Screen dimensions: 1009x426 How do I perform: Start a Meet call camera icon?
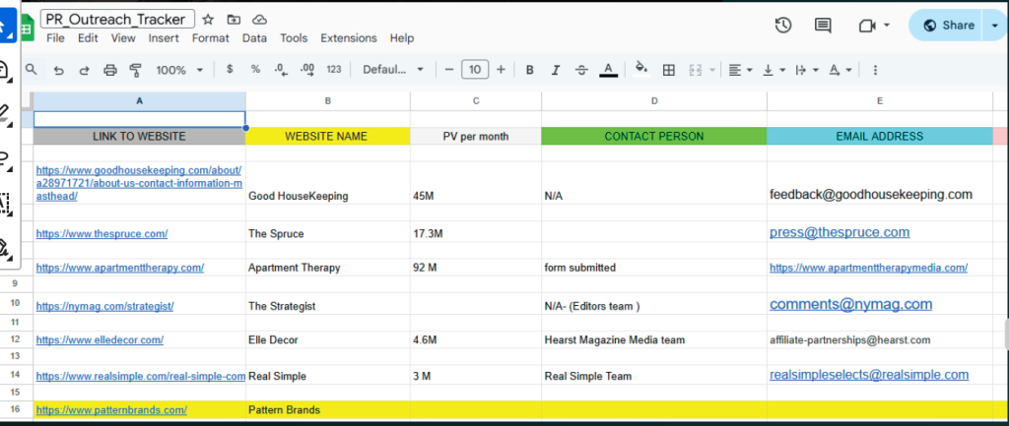(x=867, y=25)
